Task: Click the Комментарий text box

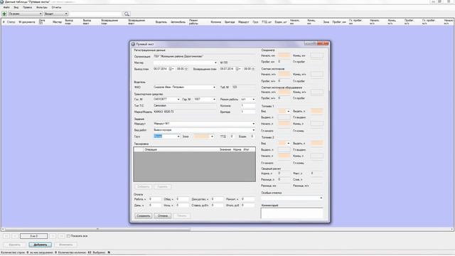Action: [291, 213]
